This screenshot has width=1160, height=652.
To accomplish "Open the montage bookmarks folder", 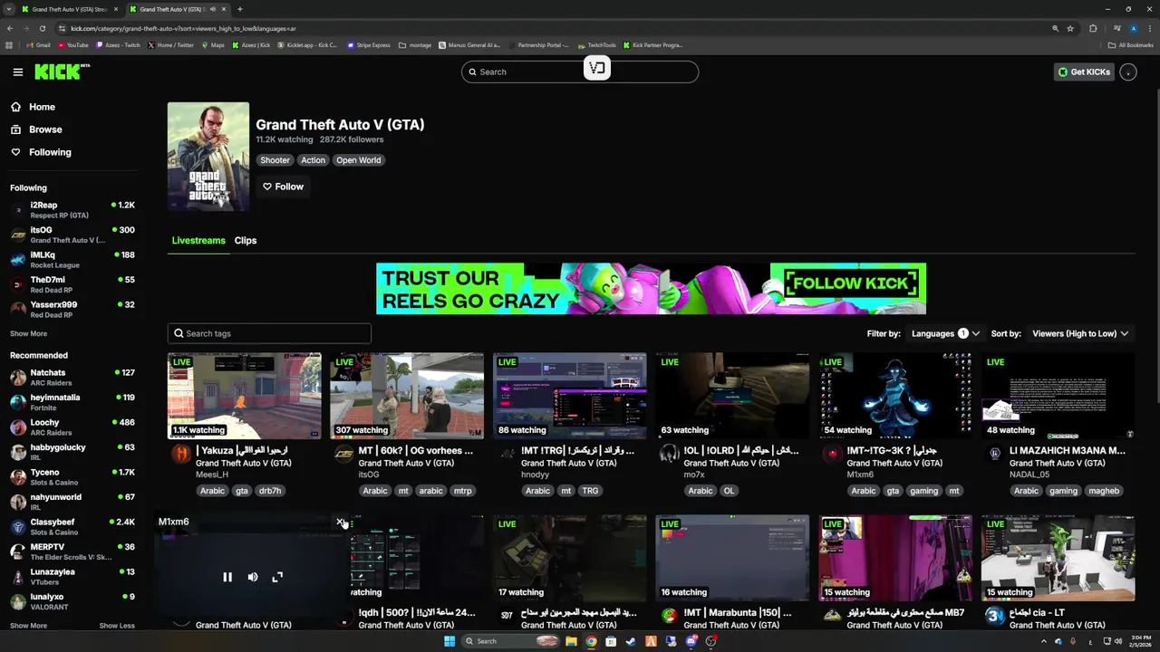I will [415, 45].
